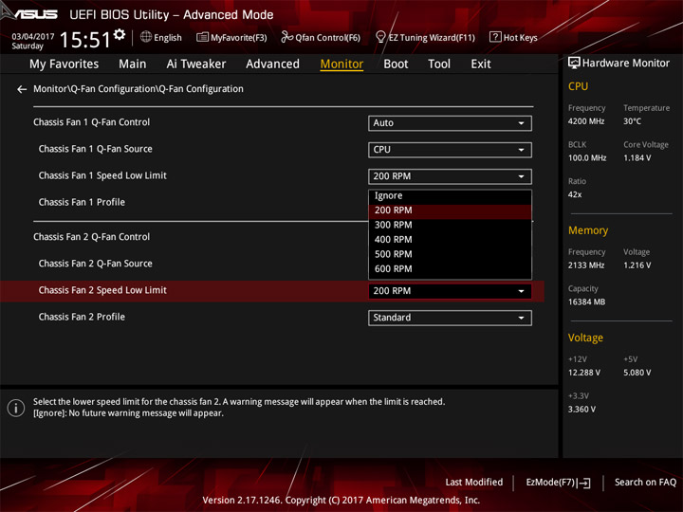Open Chassis Fan 1 Q-Fan Control dropdown
Image resolution: width=683 pixels, height=512 pixels.
[x=450, y=123]
